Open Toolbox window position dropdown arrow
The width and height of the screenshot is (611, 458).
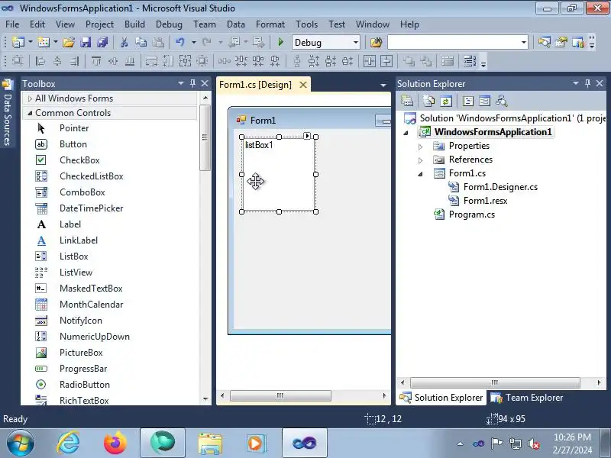(181, 83)
